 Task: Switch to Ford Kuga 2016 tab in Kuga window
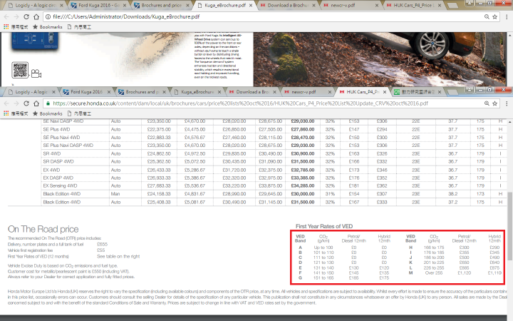98,5
